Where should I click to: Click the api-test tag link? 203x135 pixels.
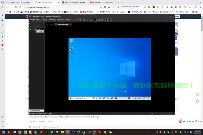(x=33, y=122)
